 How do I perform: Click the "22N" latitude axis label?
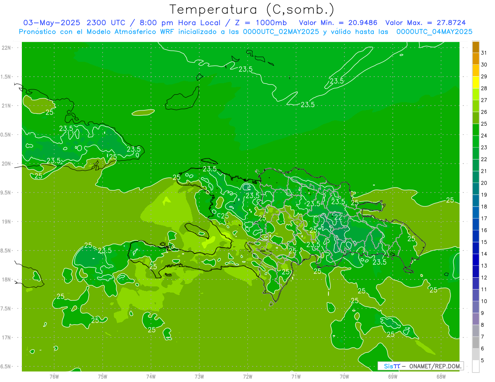7,47
